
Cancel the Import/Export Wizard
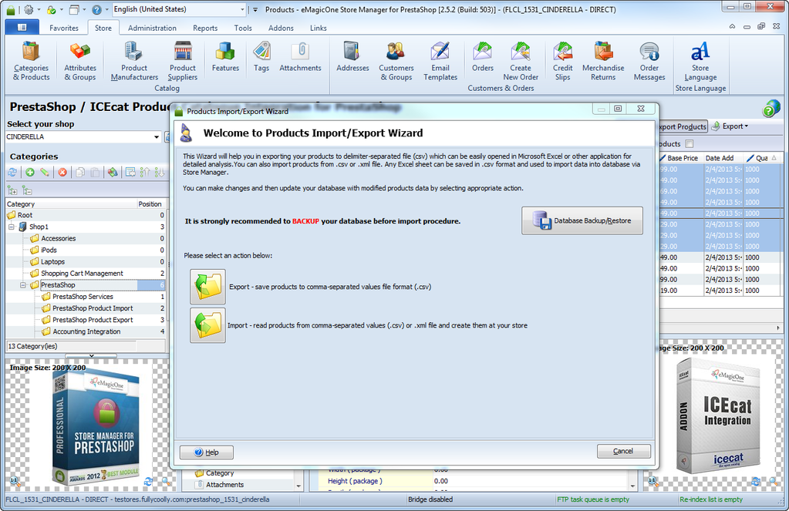click(x=623, y=451)
